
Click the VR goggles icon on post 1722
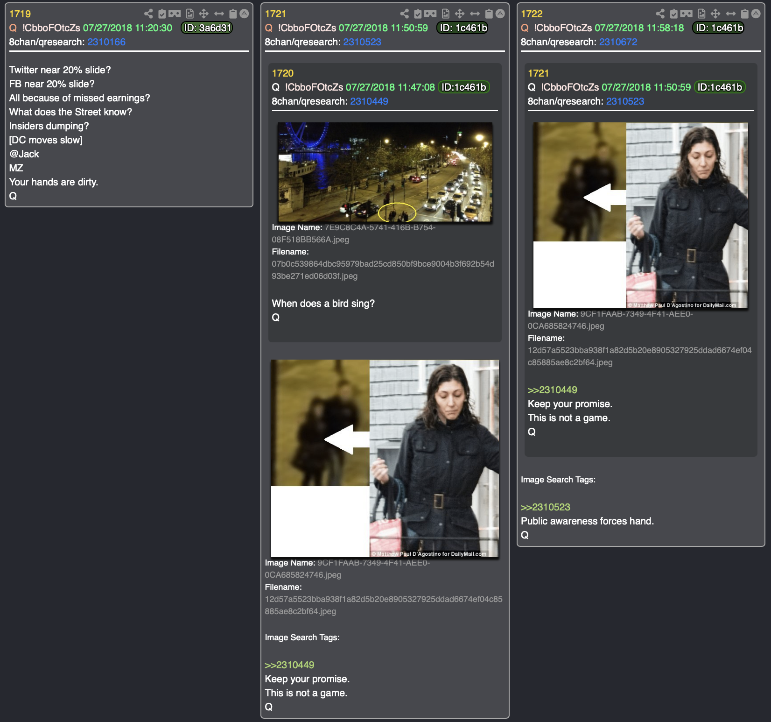[687, 14]
